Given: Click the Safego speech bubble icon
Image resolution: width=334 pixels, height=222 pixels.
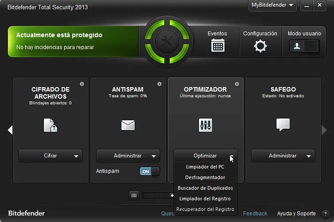Looking at the screenshot, I should tap(283, 125).
